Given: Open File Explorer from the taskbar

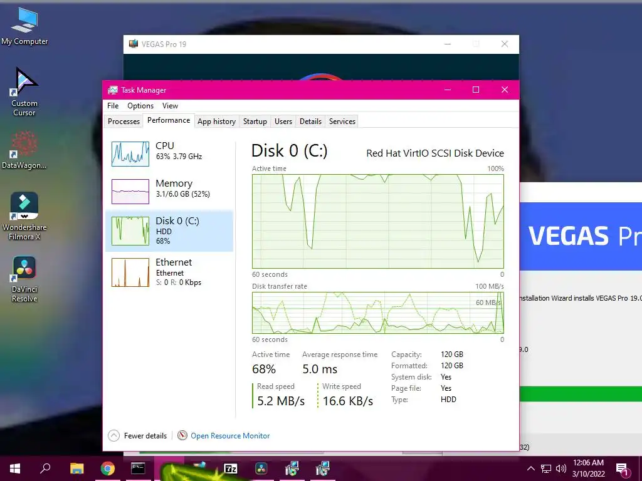Looking at the screenshot, I should tap(76, 468).
